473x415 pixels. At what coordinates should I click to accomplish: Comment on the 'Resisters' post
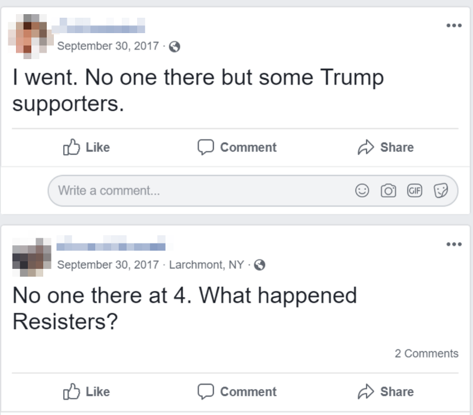coord(237,391)
